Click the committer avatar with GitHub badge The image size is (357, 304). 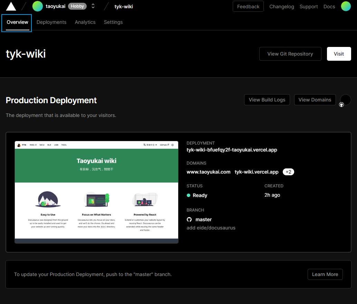pos(345,100)
